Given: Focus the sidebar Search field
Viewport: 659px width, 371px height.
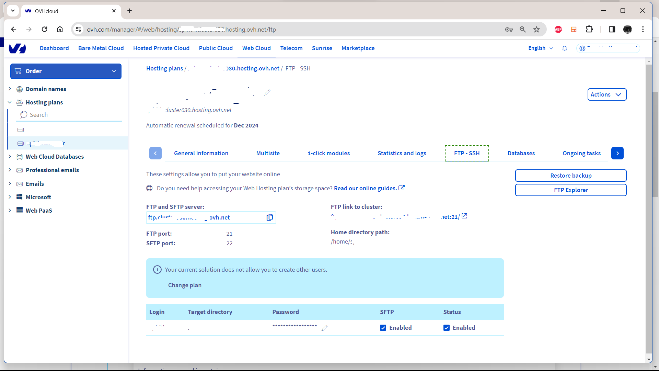Looking at the screenshot, I should pos(69,115).
